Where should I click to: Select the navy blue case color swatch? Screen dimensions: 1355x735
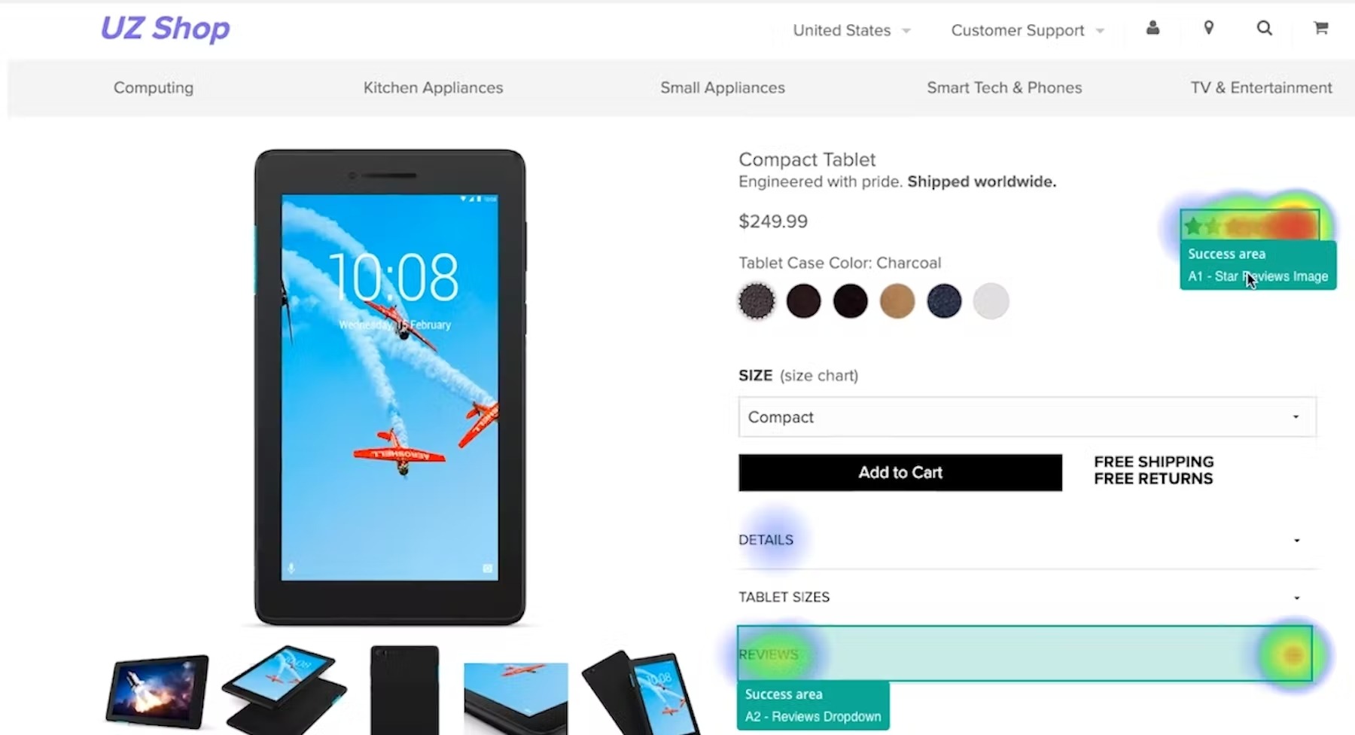[944, 301]
